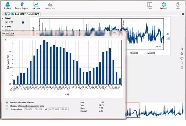Uncheck the ICPT trend checkbox
Screen dimensions: 186x126
pos(6,22)
